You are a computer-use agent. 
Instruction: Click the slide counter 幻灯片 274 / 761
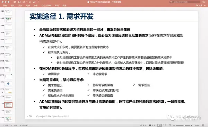coord(10,125)
